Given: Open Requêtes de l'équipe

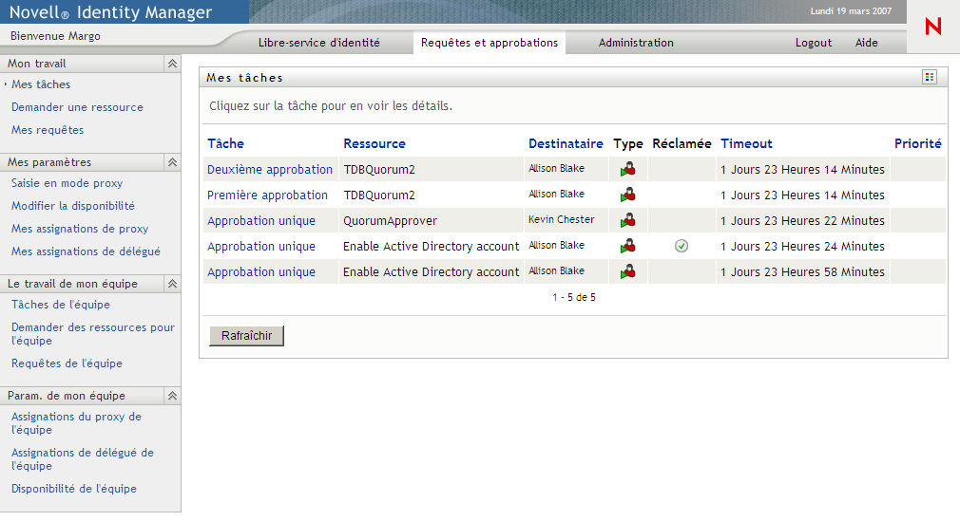Looking at the screenshot, I should pyautogui.click(x=67, y=363).
